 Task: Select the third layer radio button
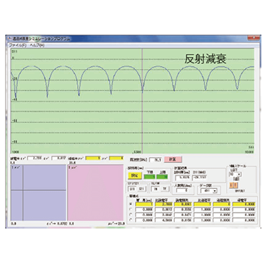pos(131,215)
